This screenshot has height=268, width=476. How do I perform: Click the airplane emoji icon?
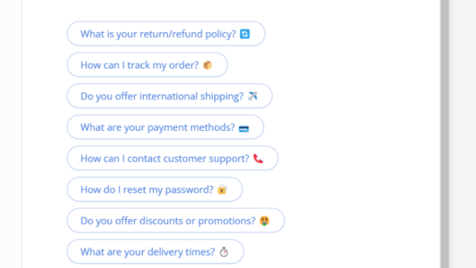click(x=253, y=96)
